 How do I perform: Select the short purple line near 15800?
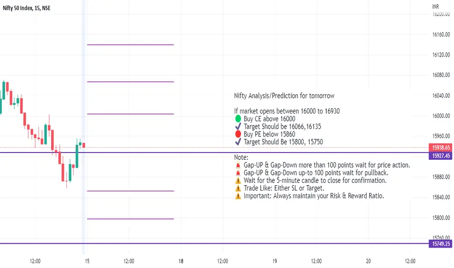click(x=130, y=219)
